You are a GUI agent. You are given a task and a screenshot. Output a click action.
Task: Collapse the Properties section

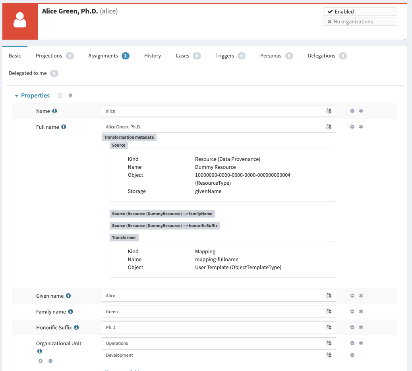click(x=17, y=95)
